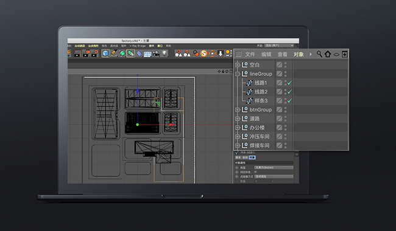The image size is (396, 231).
Task: Click the magnifier with orange shape icon
Action: (195, 53)
